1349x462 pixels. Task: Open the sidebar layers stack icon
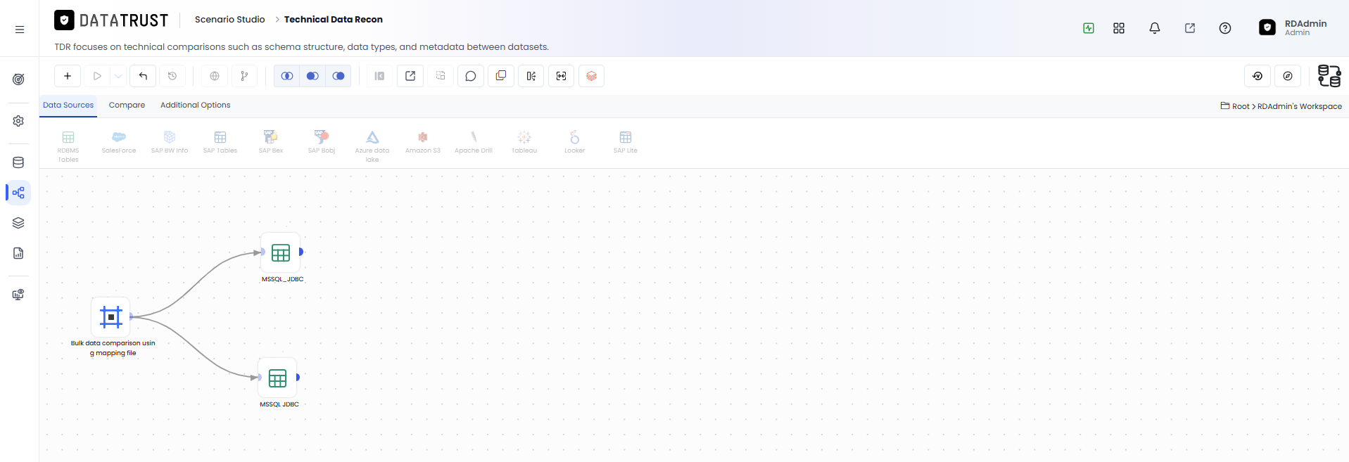[18, 223]
